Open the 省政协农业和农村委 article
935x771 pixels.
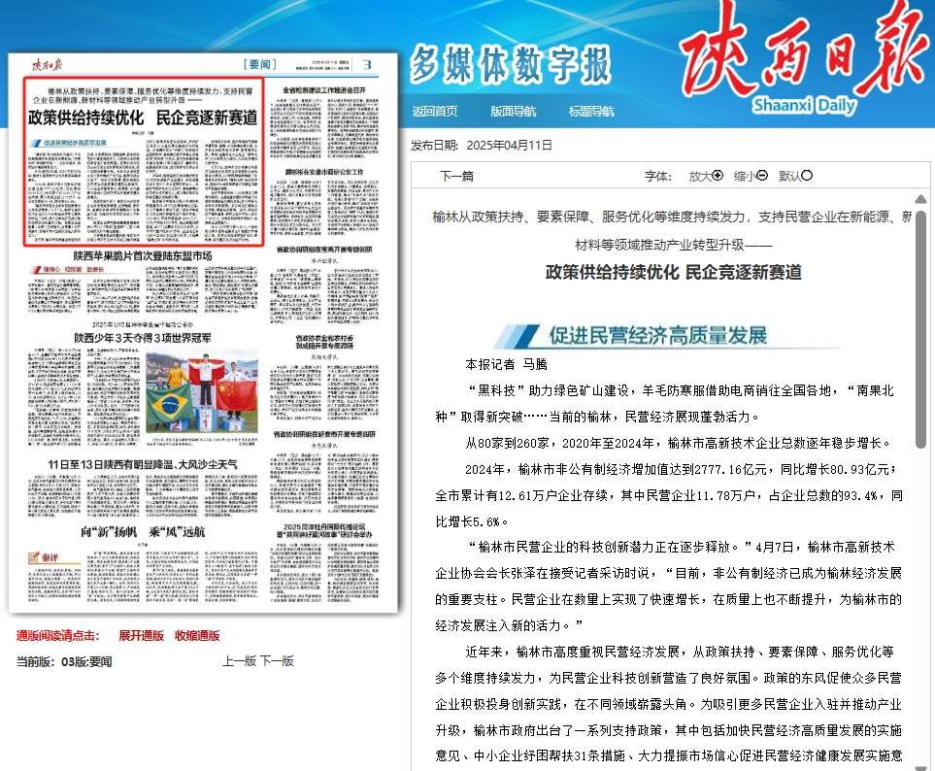[x=324, y=342]
